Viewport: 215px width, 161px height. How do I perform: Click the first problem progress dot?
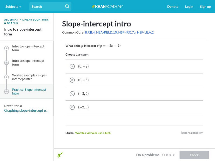point(163,155)
